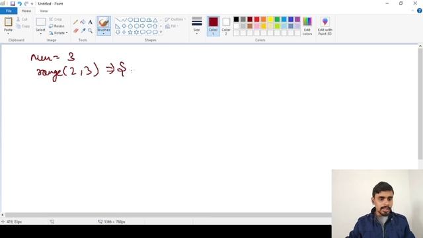
Task: Choose the Triangle shape
Action: click(x=155, y=20)
